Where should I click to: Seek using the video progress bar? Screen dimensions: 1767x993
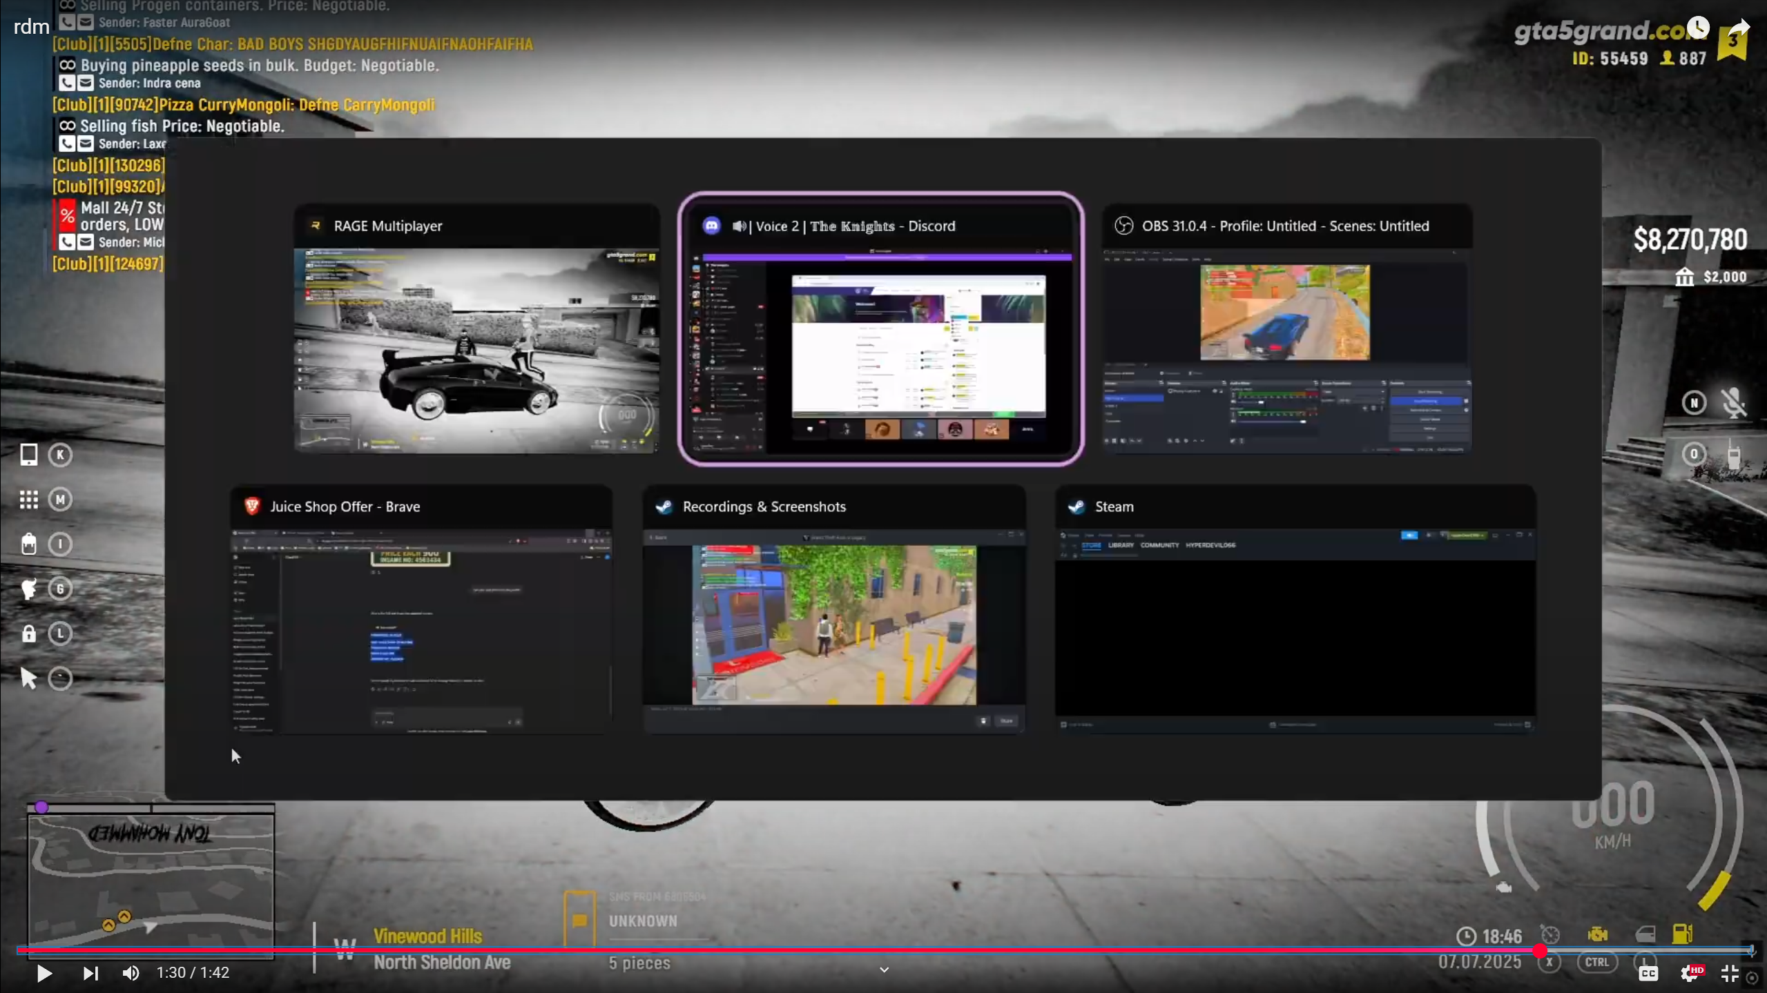coord(884,950)
